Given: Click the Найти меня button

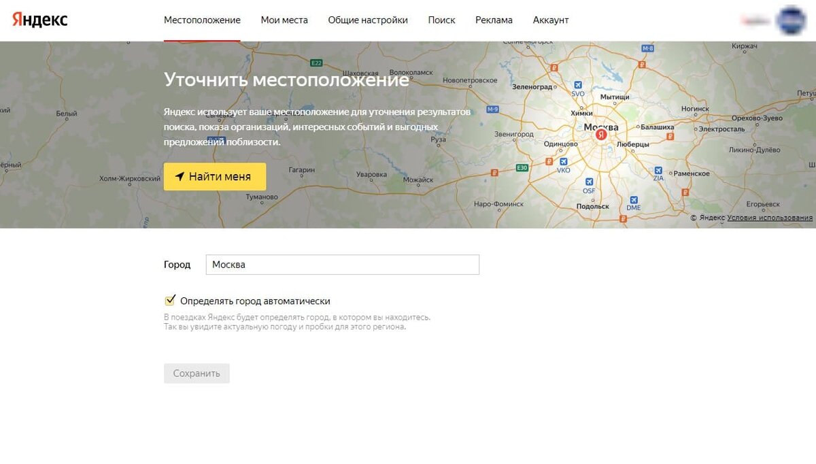Looking at the screenshot, I should 215,177.
